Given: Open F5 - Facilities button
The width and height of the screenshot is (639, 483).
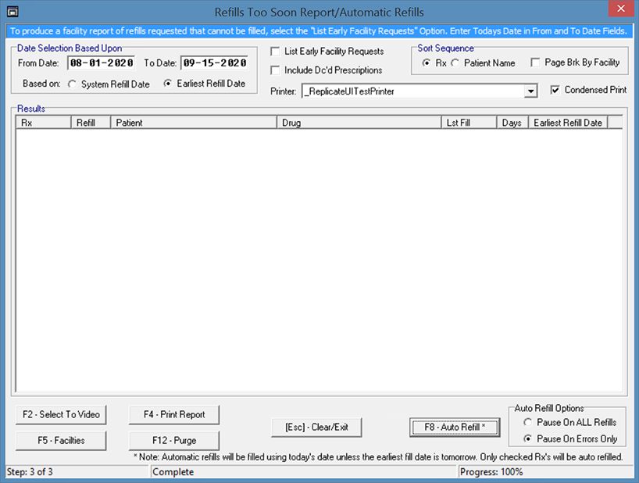Looking at the screenshot, I should 61,440.
